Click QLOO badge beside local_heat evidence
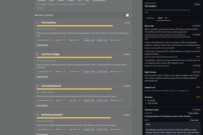 [198, 57]
